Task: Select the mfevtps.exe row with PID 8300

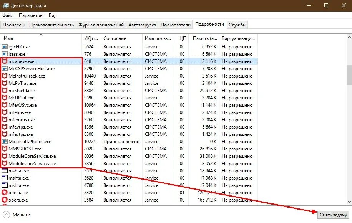Action: pos(129,134)
